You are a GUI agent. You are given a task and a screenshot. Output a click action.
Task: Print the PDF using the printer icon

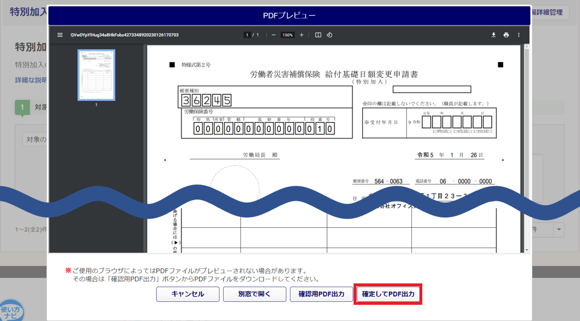pyautogui.click(x=506, y=35)
